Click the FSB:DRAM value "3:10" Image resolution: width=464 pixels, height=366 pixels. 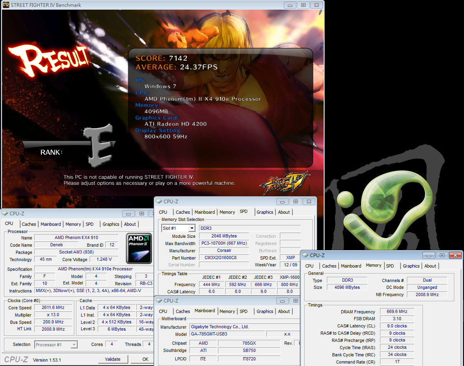point(397,319)
